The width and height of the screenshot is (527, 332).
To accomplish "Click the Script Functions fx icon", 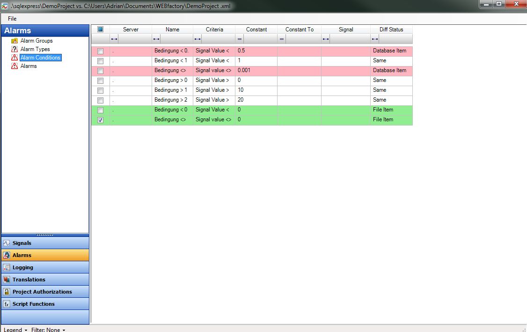I will (x=7, y=303).
